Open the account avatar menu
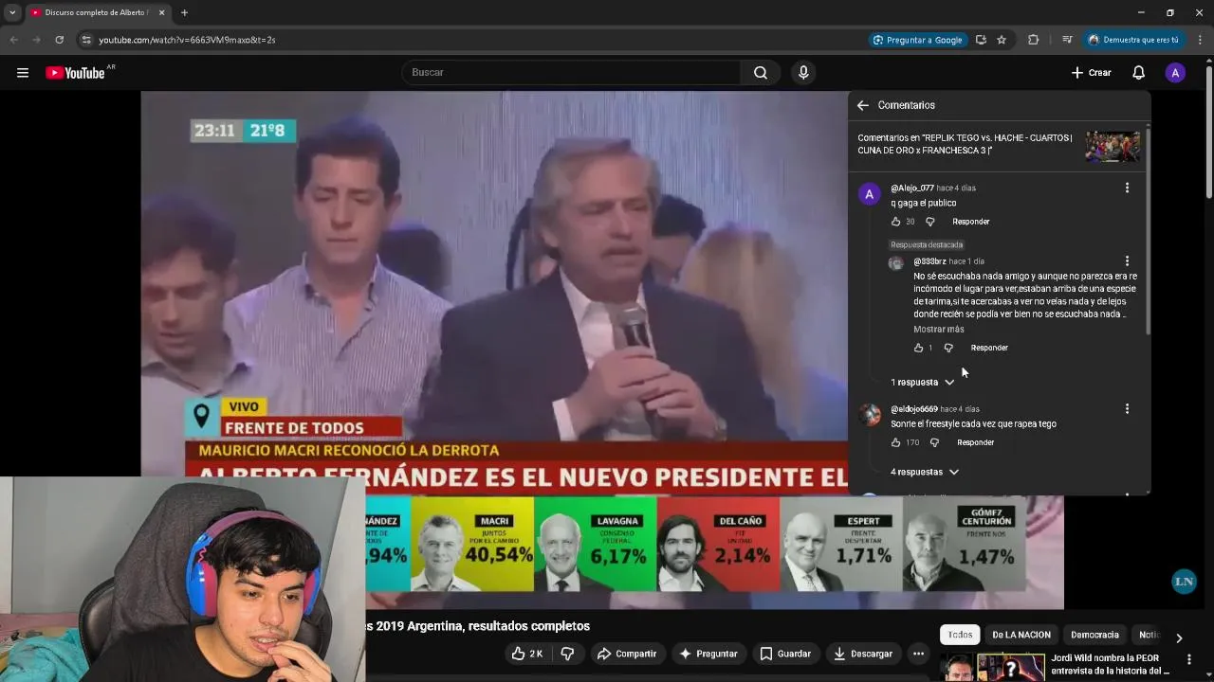Screen dimensions: 1214x682 click(1175, 73)
